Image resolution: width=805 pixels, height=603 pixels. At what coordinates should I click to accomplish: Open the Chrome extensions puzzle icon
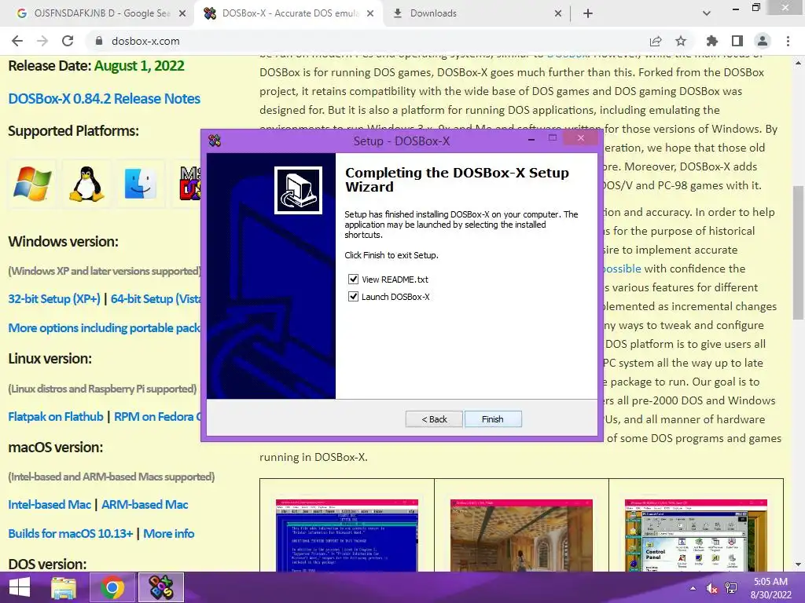tap(712, 41)
